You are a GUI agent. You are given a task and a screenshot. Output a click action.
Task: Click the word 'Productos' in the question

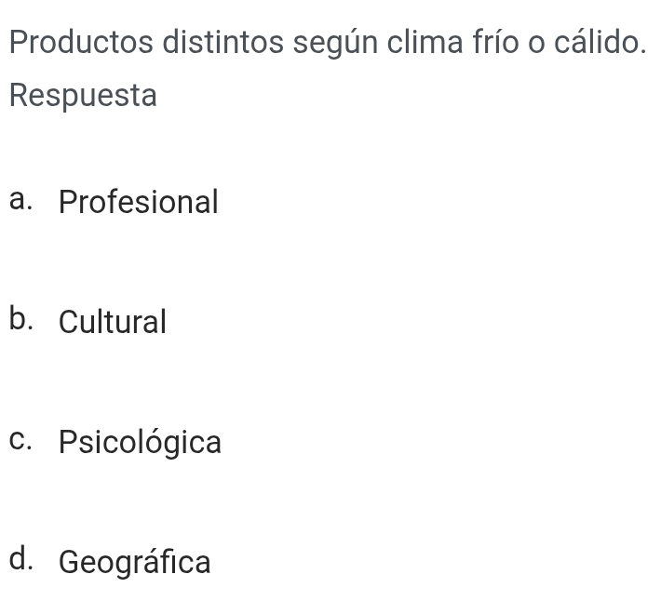coord(80,43)
